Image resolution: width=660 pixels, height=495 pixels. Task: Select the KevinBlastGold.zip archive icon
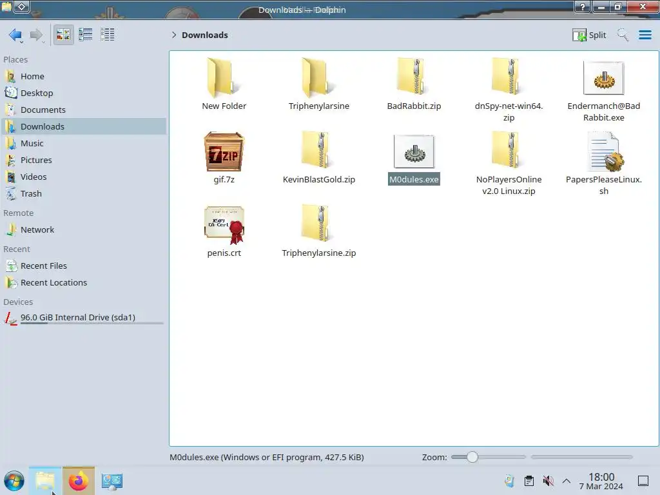(x=318, y=150)
